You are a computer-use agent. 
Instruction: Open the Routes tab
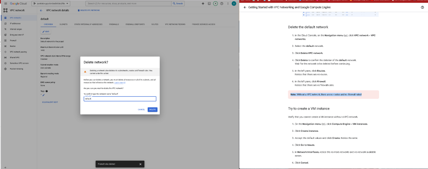coord(155,24)
